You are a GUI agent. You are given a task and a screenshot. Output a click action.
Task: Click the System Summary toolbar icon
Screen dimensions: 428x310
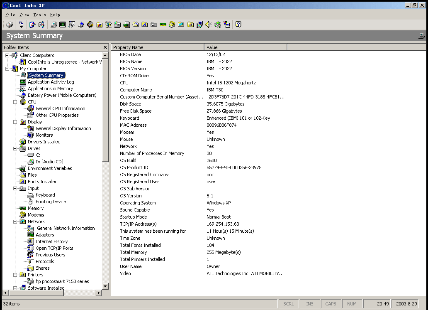click(54, 25)
